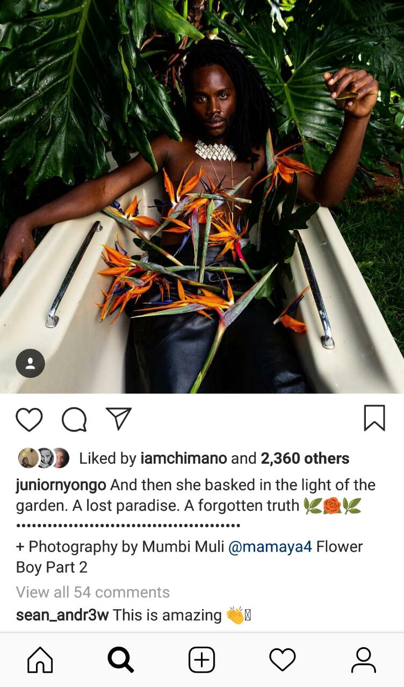
Task: Open the @mamaya4 mention link
Action: coord(270,547)
